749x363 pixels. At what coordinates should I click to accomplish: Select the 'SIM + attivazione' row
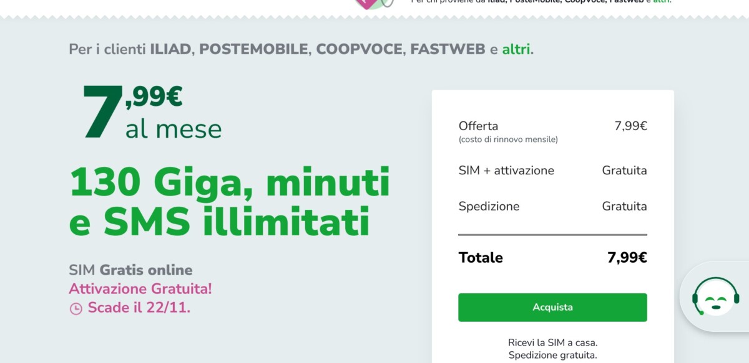[552, 171]
